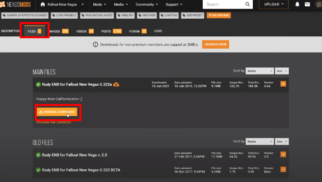Screen dimensions: 322x182
Task: Switch to the Images tab
Action: pos(59,31)
